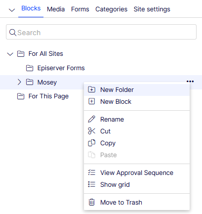Click the New Block plus icon
The image size is (202, 214).
coord(91,101)
